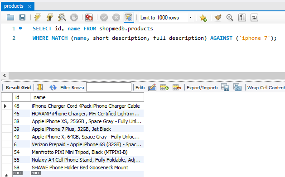This screenshot has width=285, height=177.
Task: Close the products tab
Action: tap(29, 6)
